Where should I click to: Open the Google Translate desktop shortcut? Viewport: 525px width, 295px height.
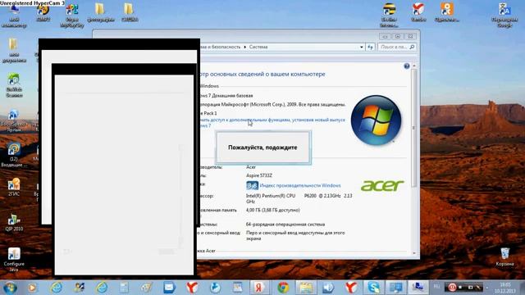[504, 15]
